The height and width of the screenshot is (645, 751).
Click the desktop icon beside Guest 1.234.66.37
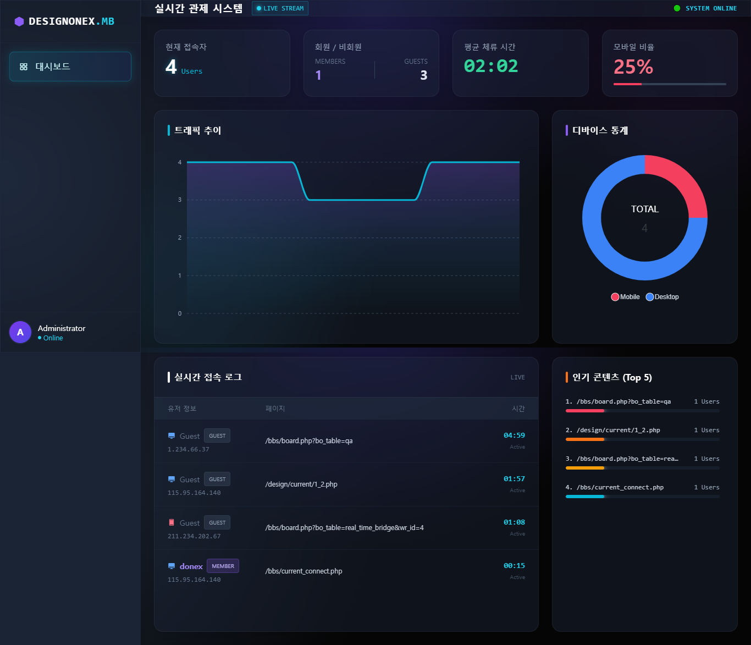click(x=172, y=436)
